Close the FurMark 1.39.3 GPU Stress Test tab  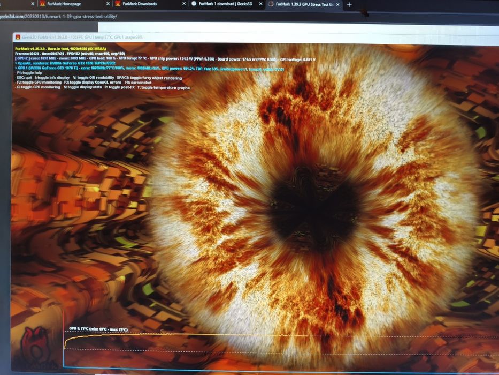click(x=337, y=4)
